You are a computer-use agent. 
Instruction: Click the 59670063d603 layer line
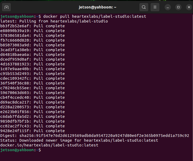point(32,93)
